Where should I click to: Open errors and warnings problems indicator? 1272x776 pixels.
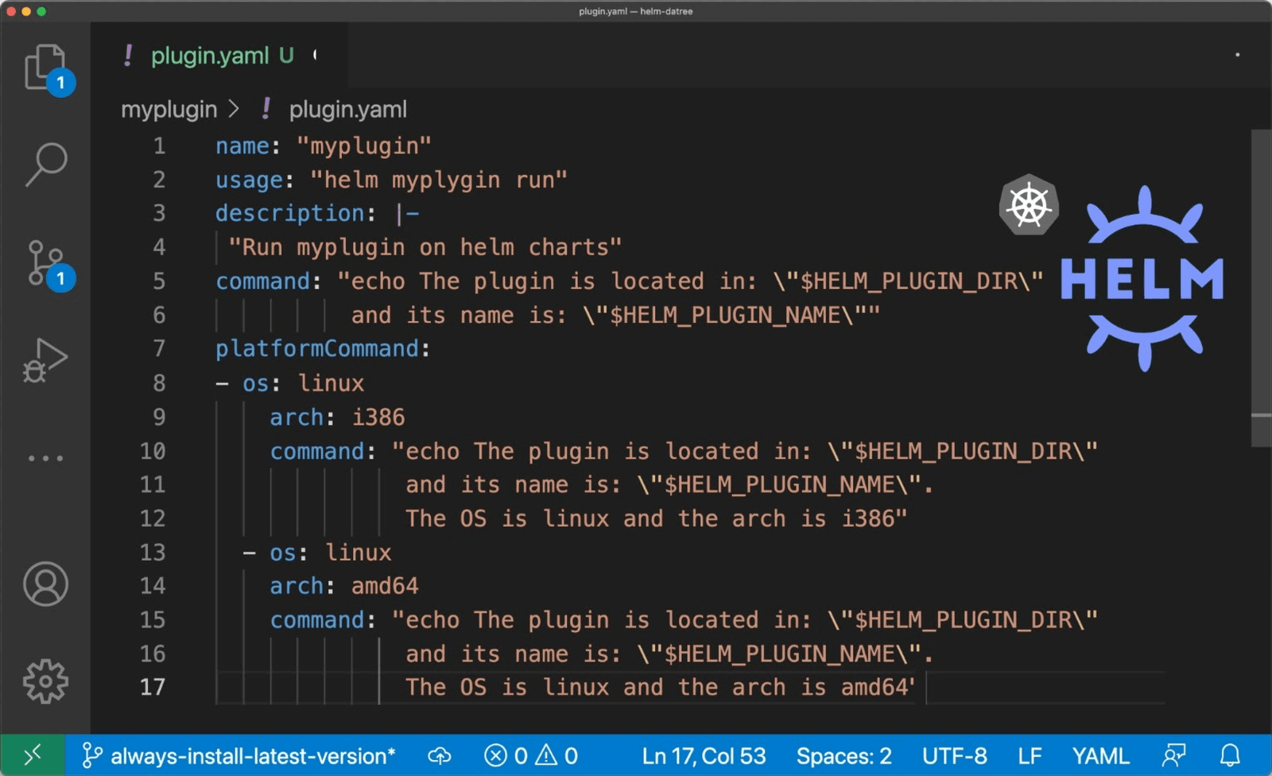531,755
